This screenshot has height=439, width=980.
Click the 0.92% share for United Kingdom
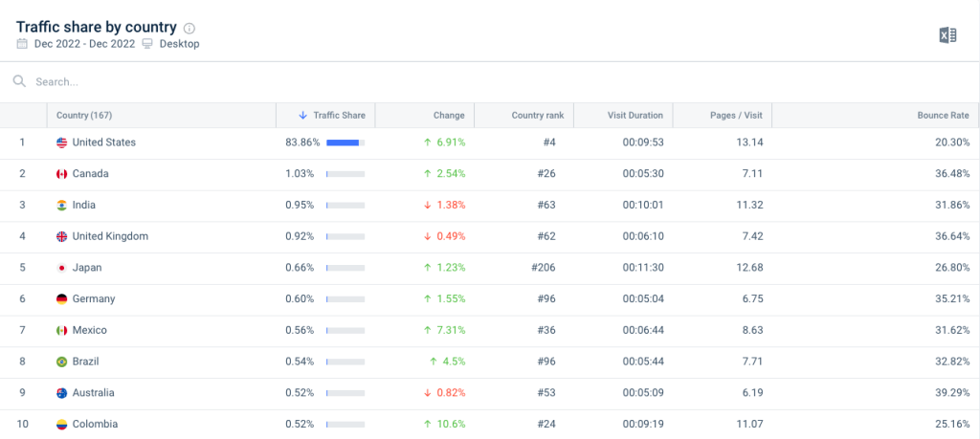coord(300,236)
